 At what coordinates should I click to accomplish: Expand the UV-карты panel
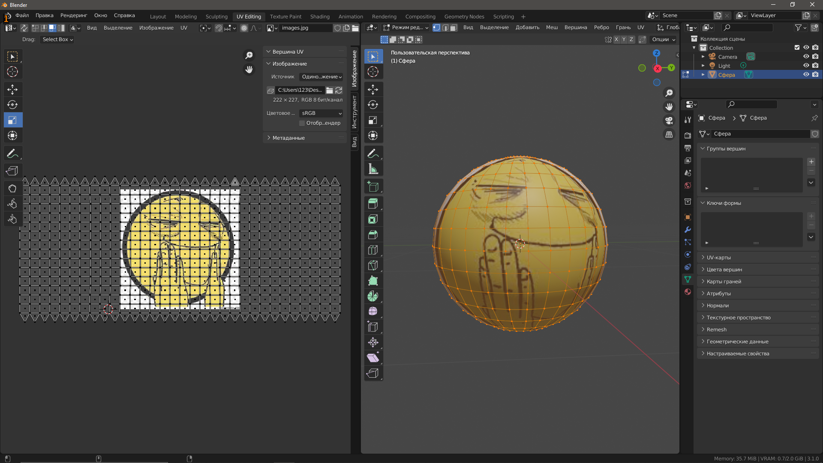[x=718, y=258]
